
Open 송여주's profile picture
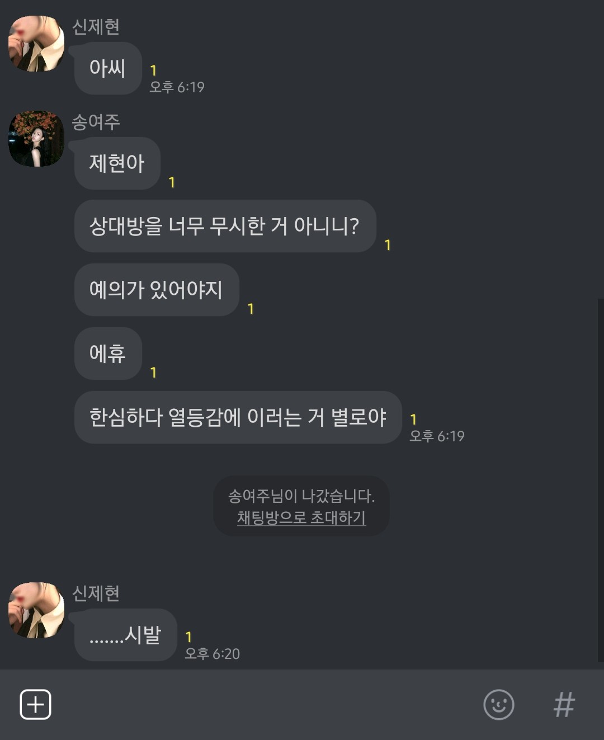[36, 139]
